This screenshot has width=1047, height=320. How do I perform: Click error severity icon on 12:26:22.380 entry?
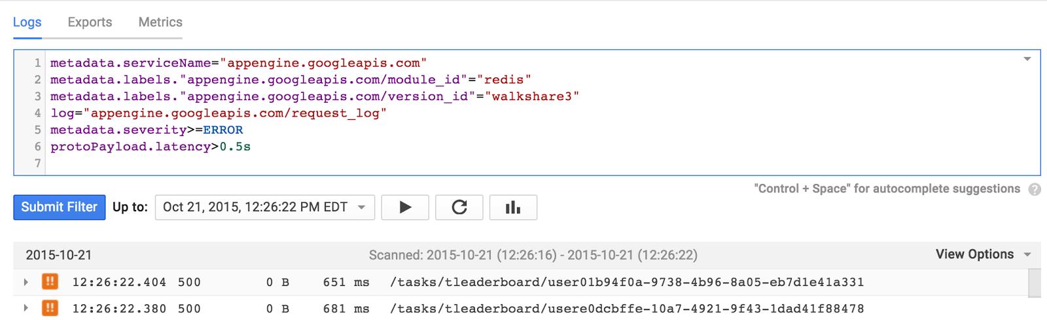[50, 308]
